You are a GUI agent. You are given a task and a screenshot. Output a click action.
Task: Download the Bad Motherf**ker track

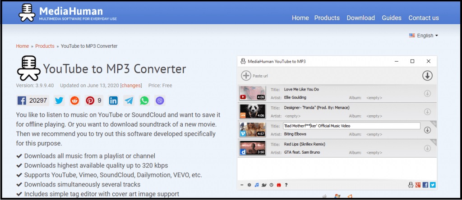click(x=427, y=130)
